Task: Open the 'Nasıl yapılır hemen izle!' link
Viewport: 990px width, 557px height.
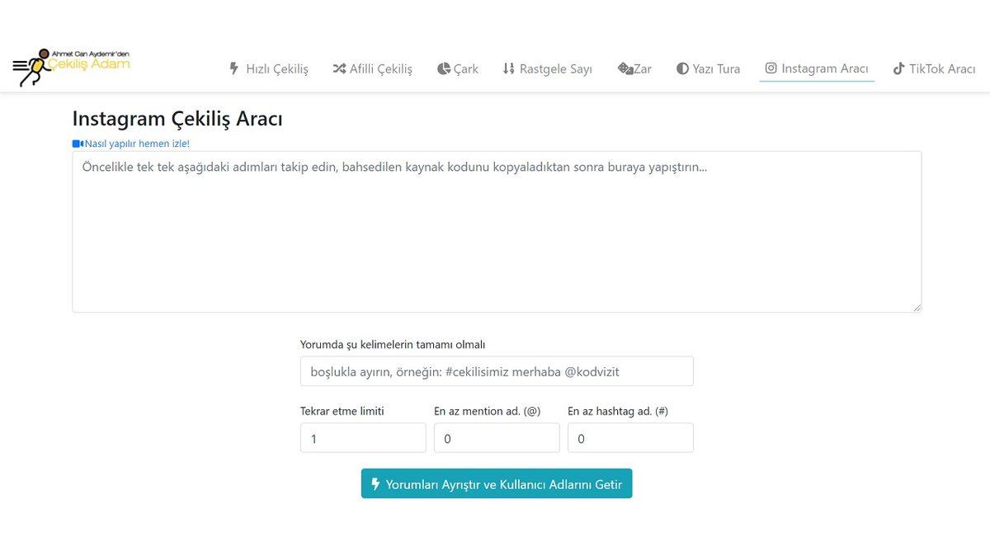Action: click(x=135, y=143)
